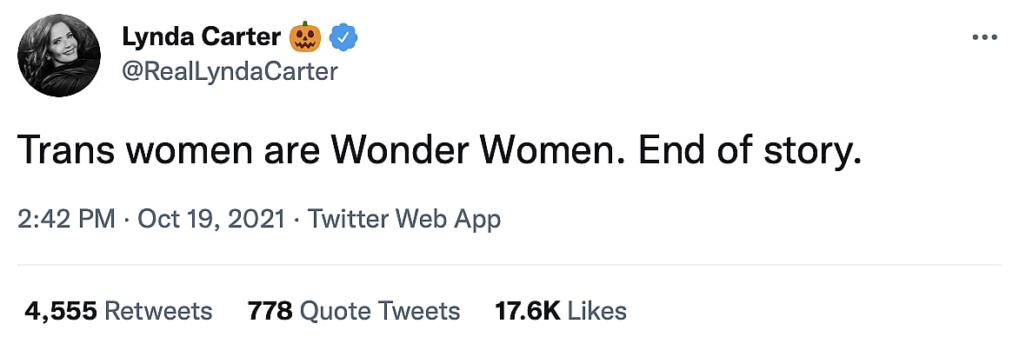Click the pumpkin emoji beside the name
This screenshot has width=1026, height=350.
[x=305, y=37]
